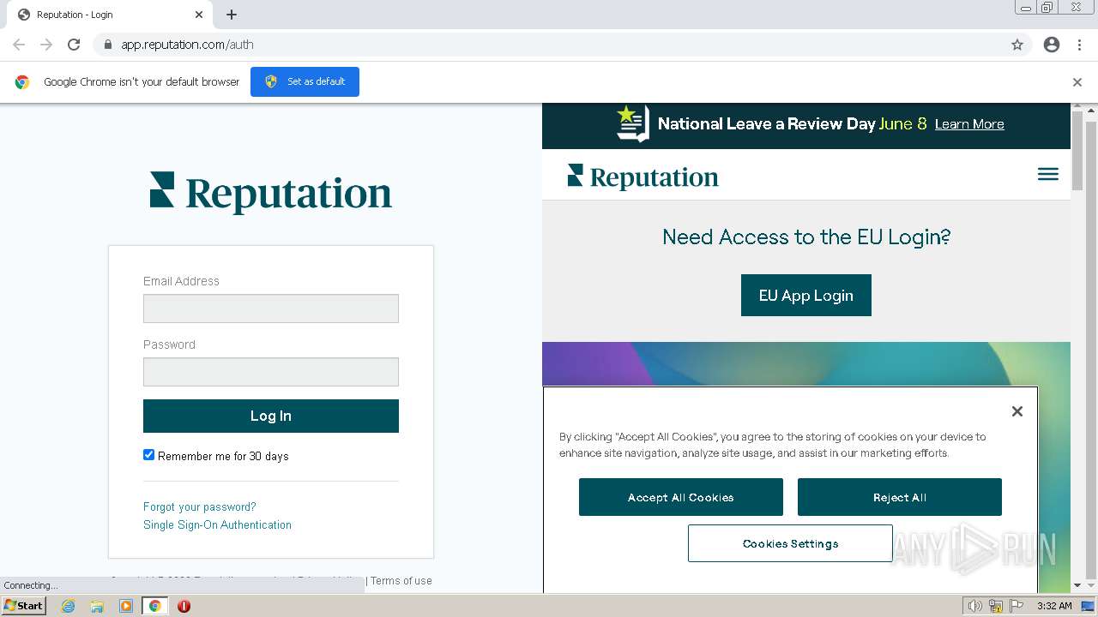Image resolution: width=1098 pixels, height=617 pixels.
Task: Click 'Need Access to the EU Login?' heading
Action: [x=806, y=237]
